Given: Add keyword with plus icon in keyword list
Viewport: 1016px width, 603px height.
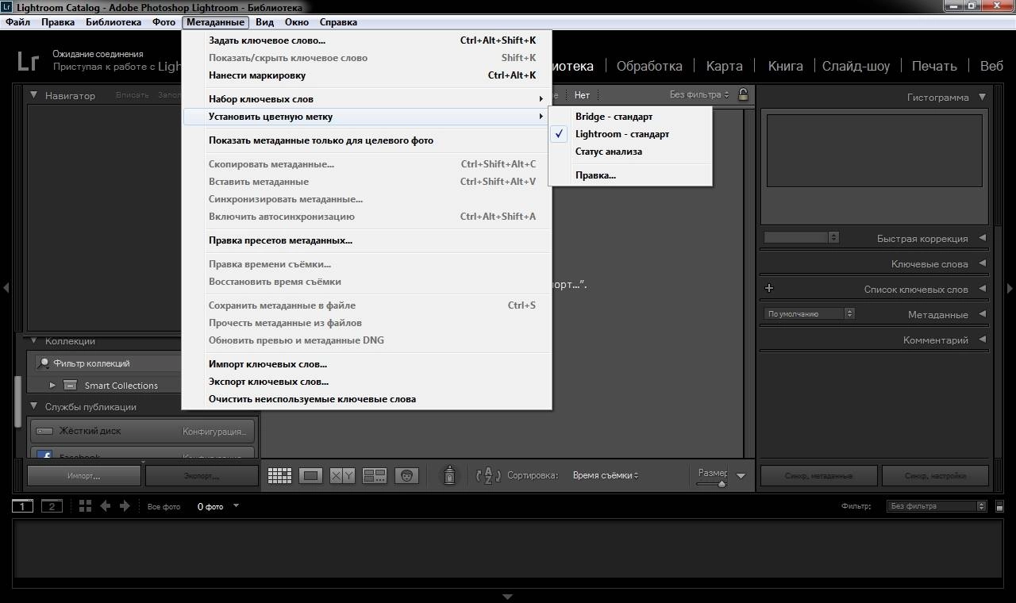Looking at the screenshot, I should (x=768, y=289).
